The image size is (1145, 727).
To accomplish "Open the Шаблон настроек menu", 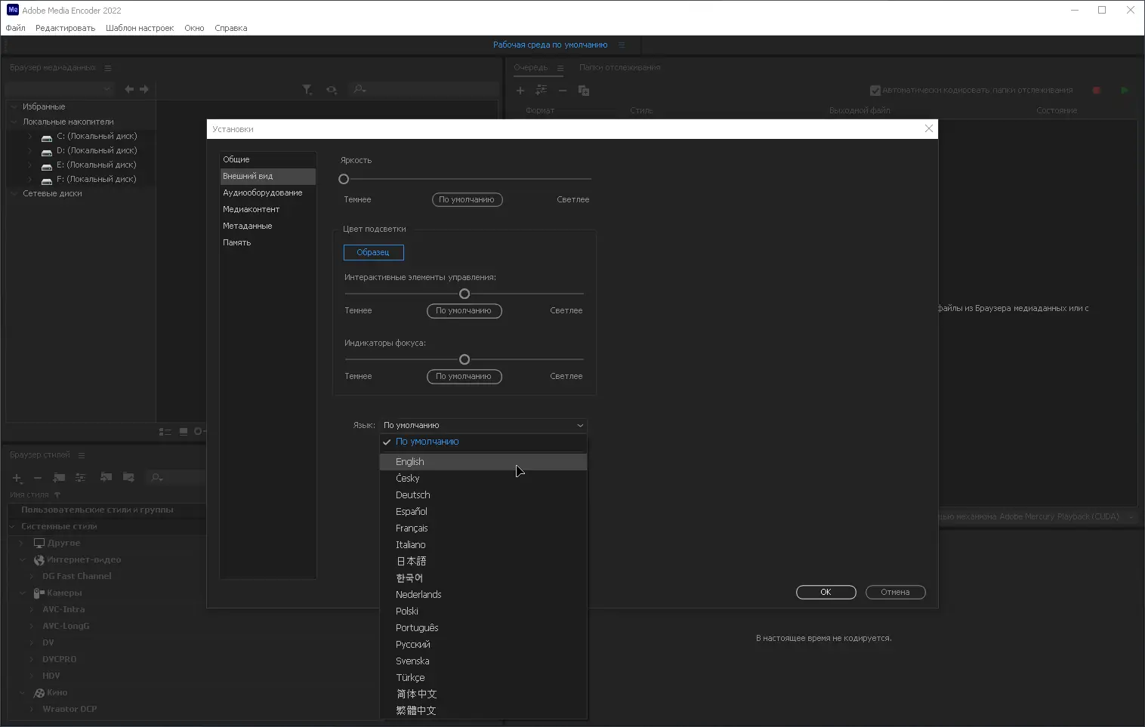I will coord(140,28).
